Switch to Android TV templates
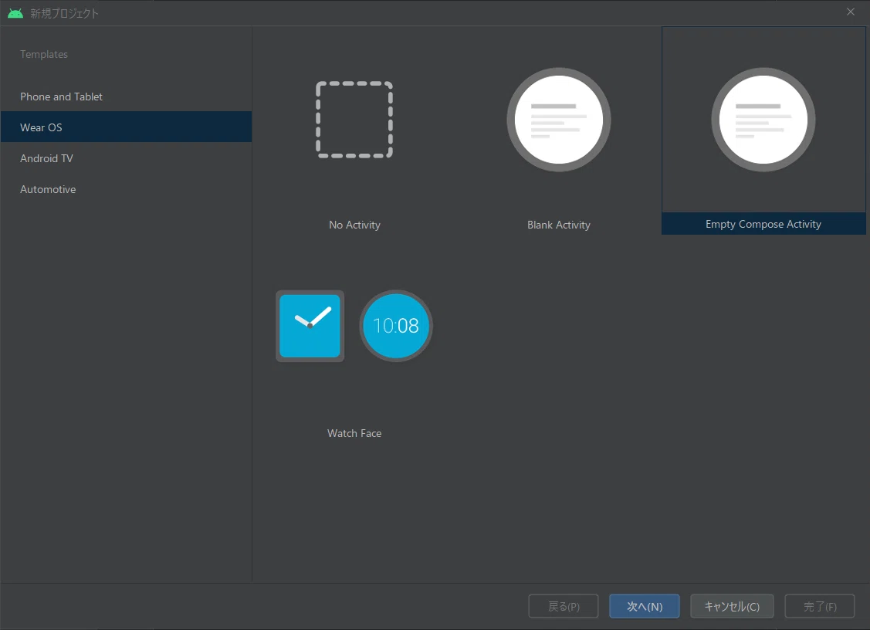870x630 pixels. (126, 158)
